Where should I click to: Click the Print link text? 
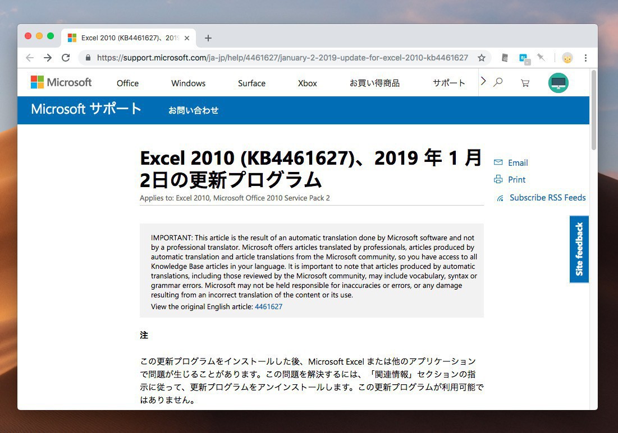[x=517, y=180]
